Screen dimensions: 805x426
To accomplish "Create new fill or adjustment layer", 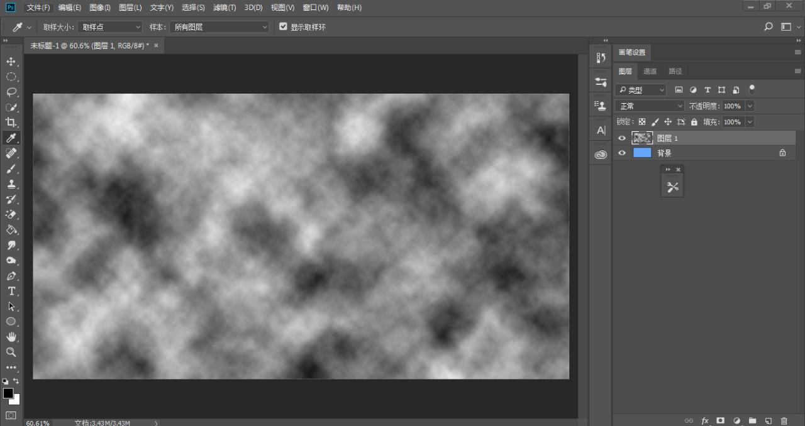I will (x=736, y=420).
